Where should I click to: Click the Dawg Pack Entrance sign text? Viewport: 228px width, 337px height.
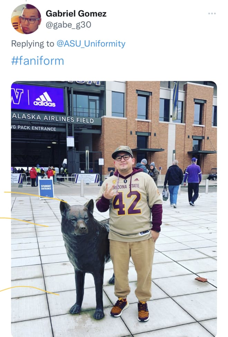point(34,128)
